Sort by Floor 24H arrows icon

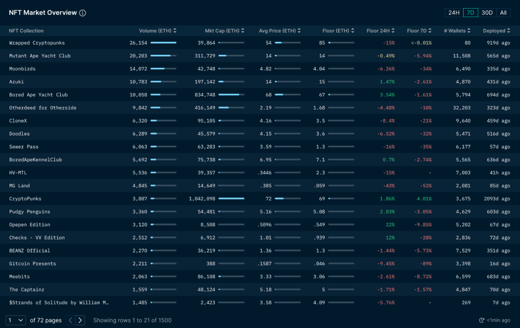(393, 30)
